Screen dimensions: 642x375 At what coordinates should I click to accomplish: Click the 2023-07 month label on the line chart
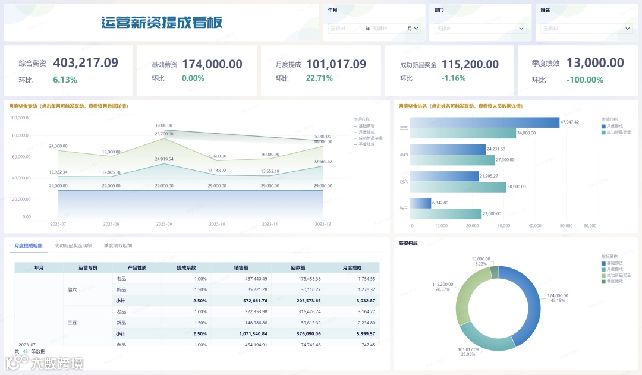(58, 224)
